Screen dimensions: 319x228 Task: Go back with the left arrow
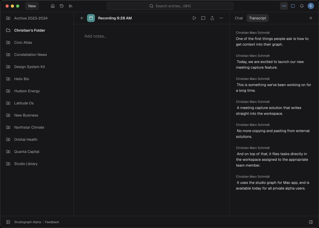(82, 18)
